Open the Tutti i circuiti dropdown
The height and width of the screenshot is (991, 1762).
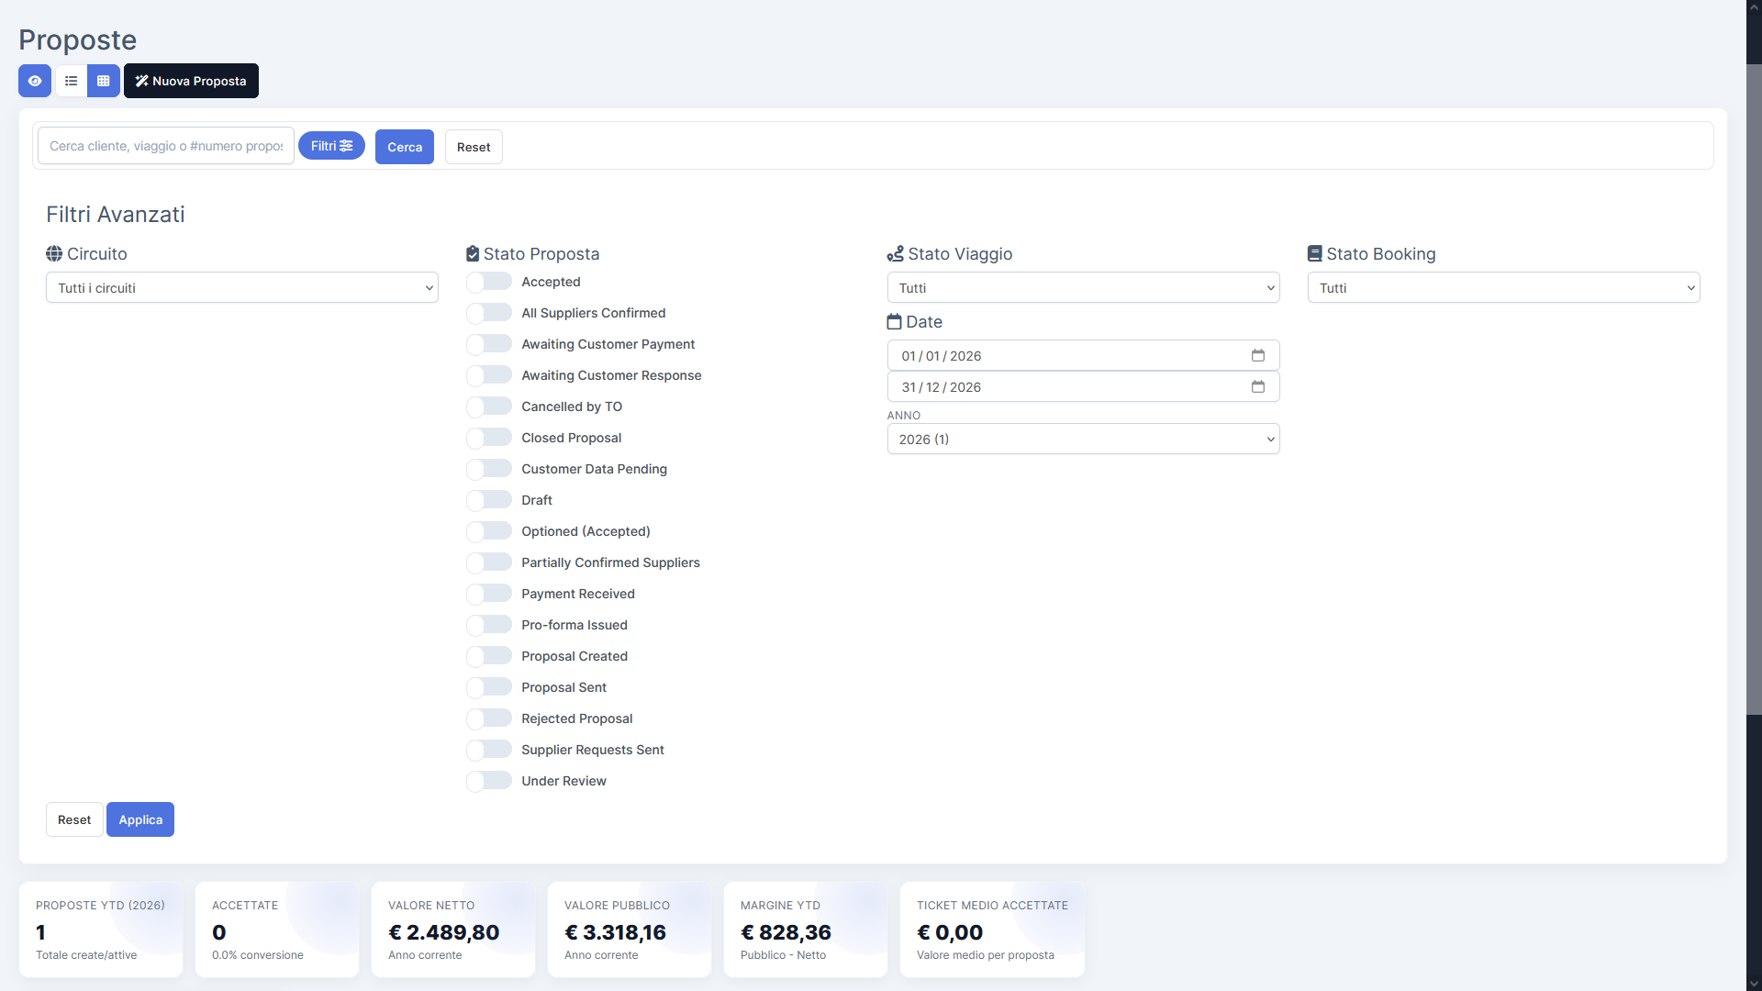[x=241, y=287]
